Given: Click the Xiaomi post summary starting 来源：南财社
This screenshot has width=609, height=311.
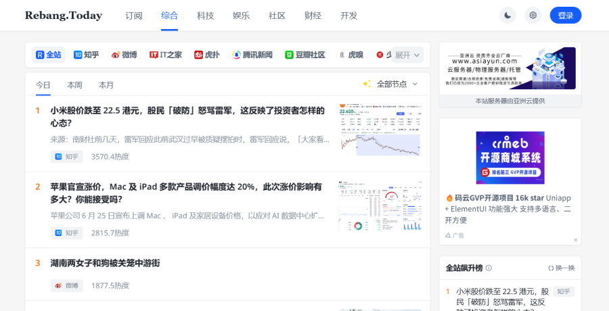Looking at the screenshot, I should pos(190,139).
